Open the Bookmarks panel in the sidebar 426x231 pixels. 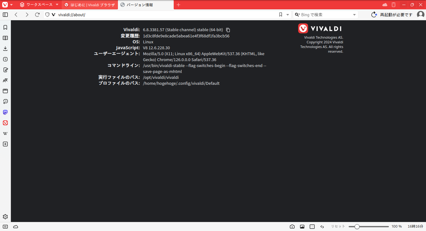coord(5,27)
